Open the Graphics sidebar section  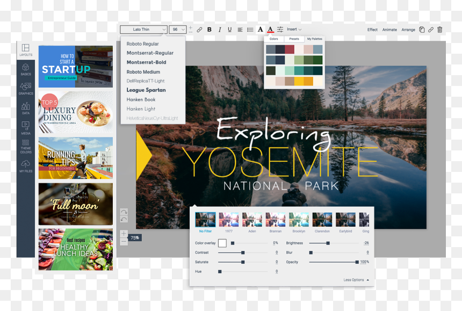point(26,89)
